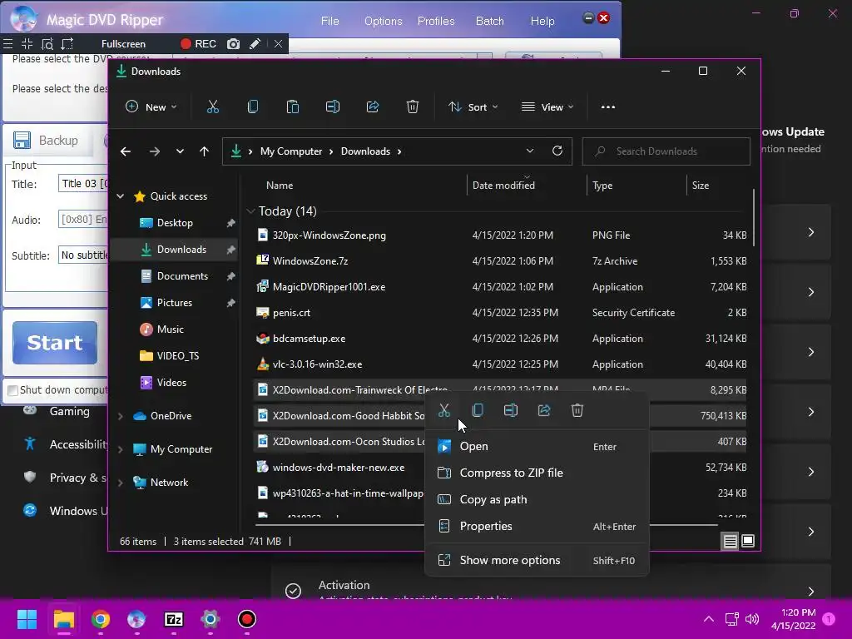
Task: Open the Sort dropdown
Action: tap(473, 107)
